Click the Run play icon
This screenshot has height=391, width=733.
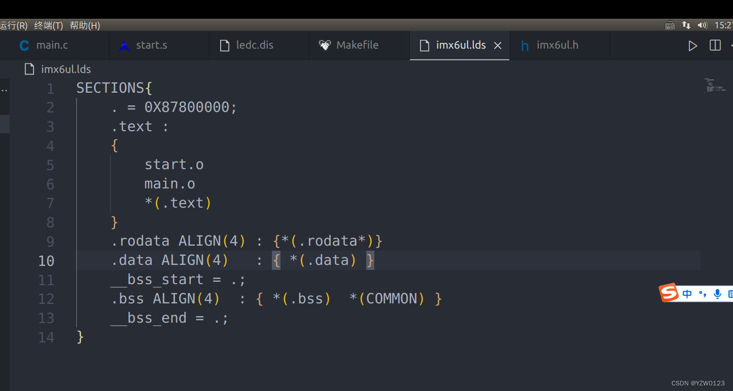(692, 46)
